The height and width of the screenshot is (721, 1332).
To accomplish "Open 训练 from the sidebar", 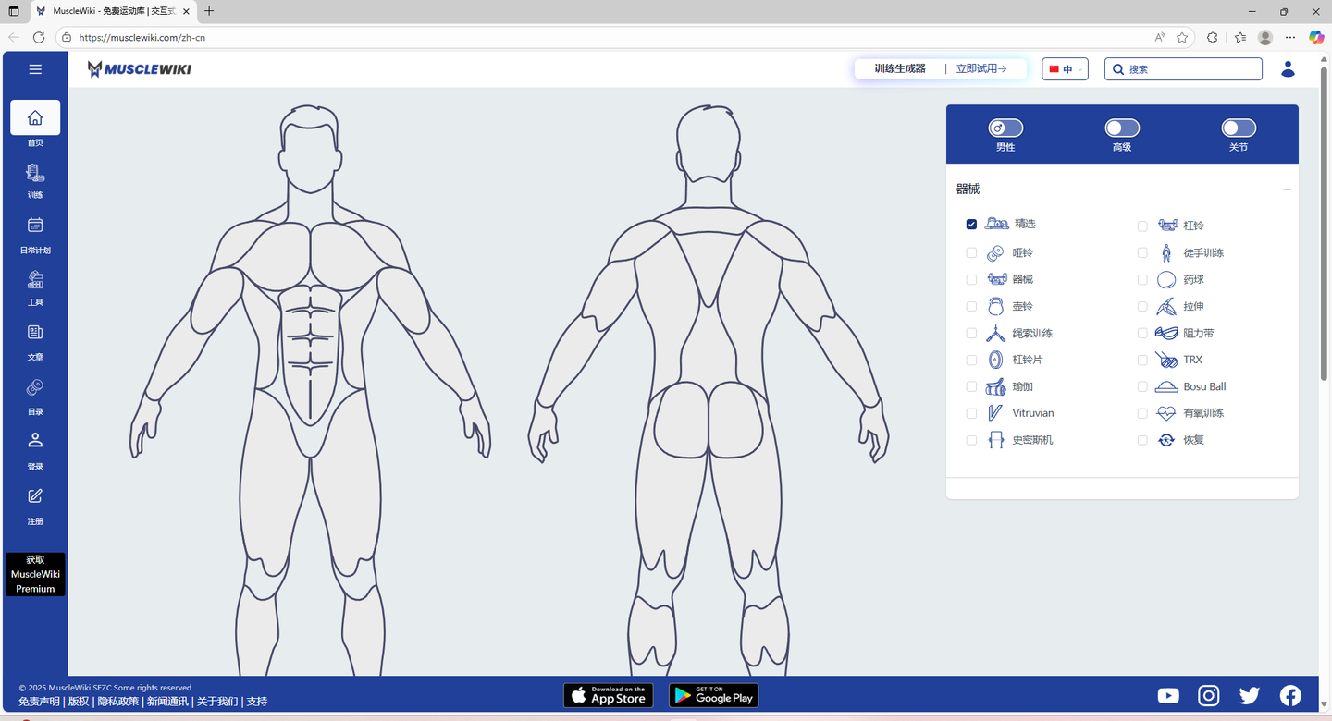I will point(35,181).
